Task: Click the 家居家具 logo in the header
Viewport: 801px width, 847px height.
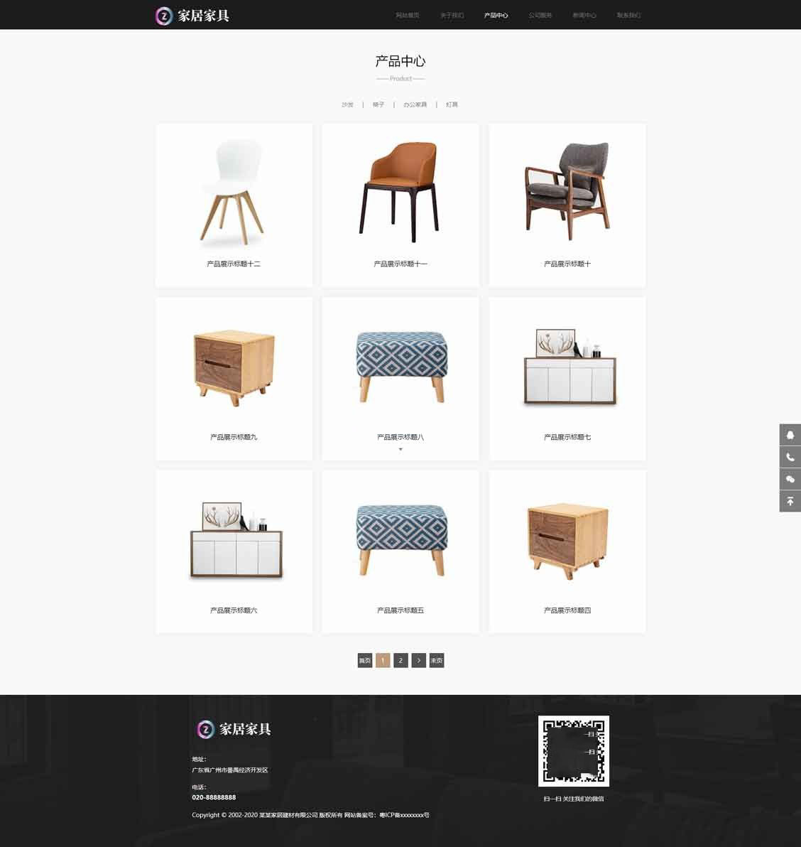Action: point(192,16)
